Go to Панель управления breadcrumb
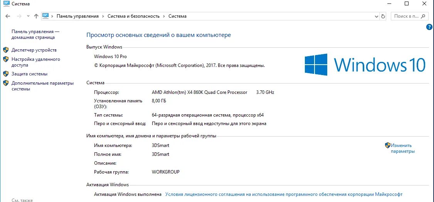 click(77, 16)
